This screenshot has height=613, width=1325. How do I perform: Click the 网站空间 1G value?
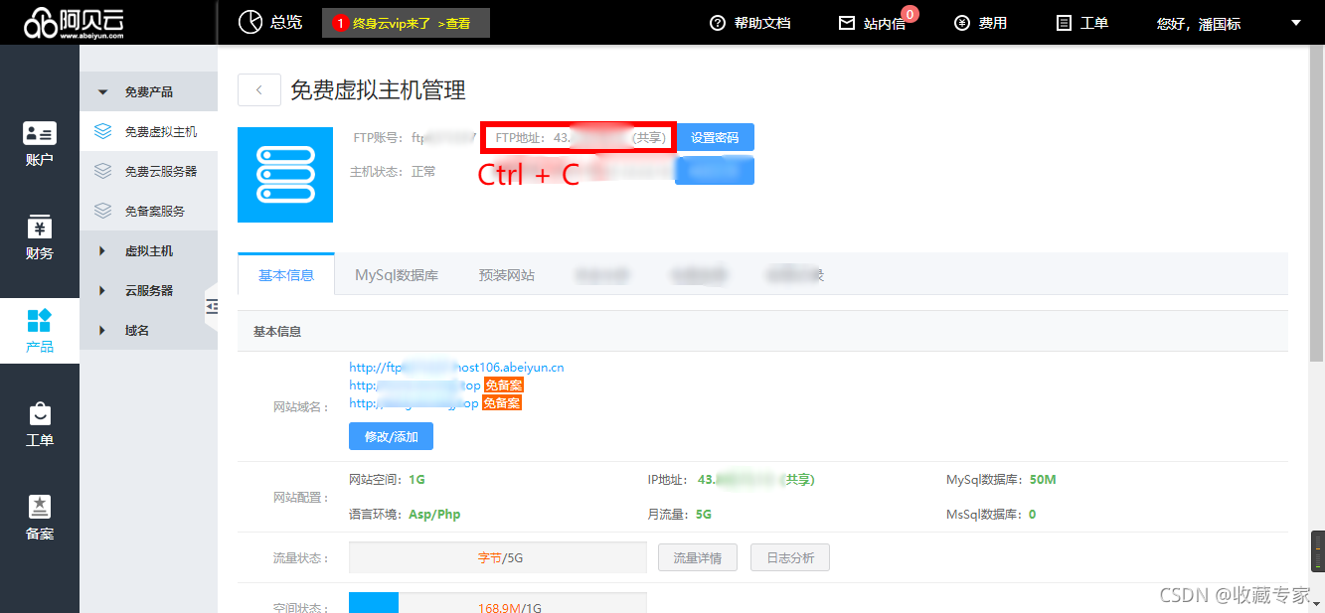pos(416,480)
